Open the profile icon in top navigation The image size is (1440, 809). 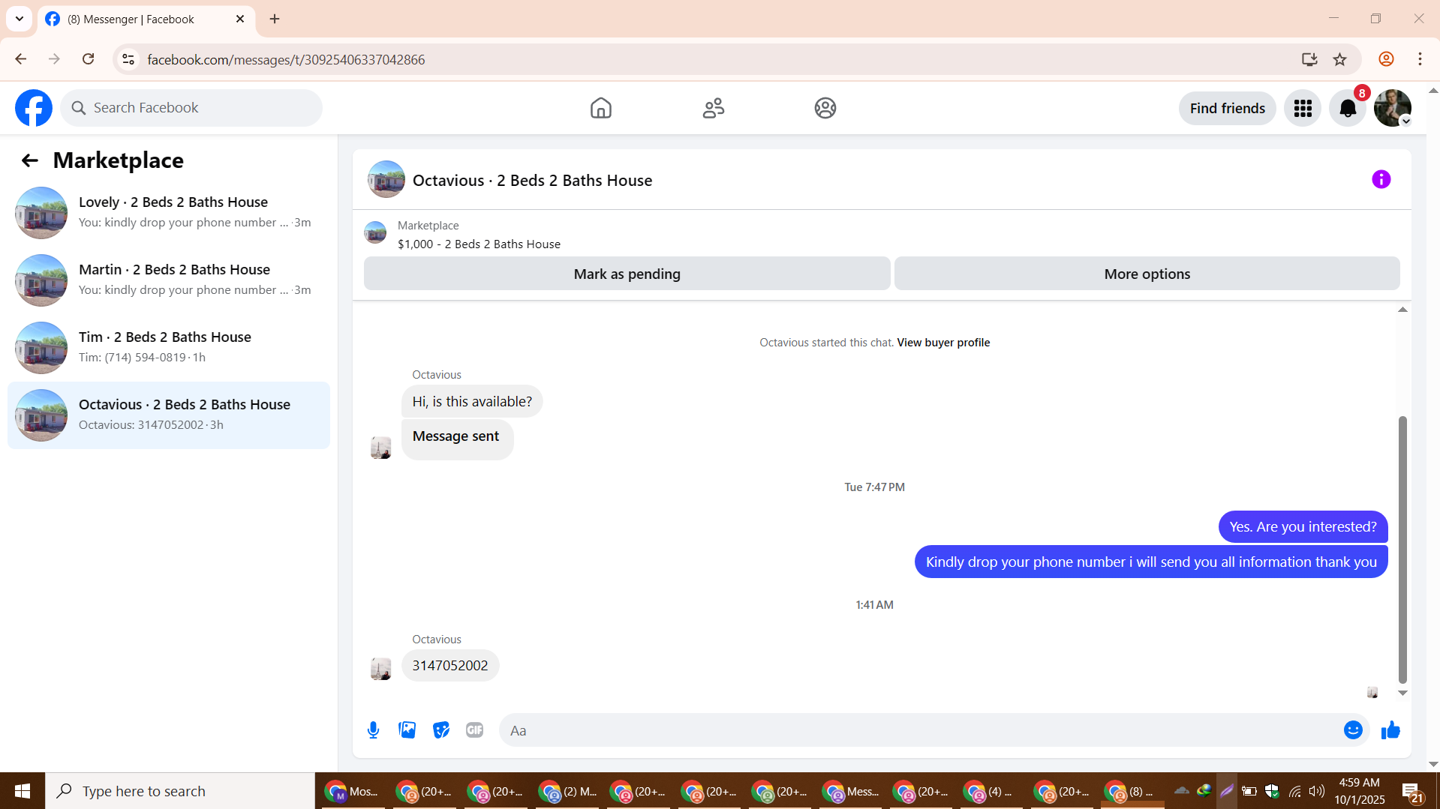click(825, 108)
